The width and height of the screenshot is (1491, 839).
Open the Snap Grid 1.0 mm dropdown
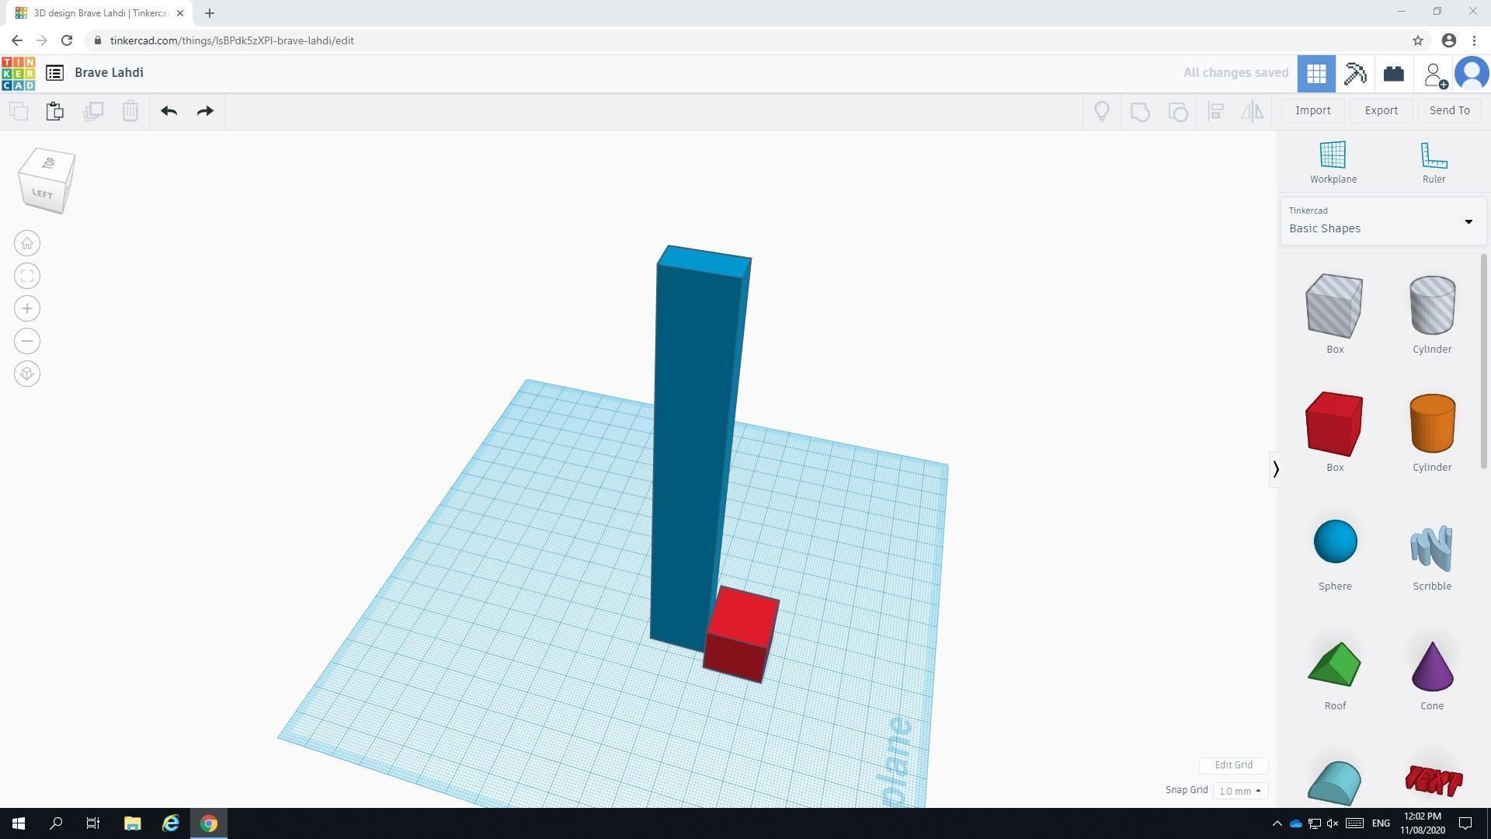(x=1239, y=791)
